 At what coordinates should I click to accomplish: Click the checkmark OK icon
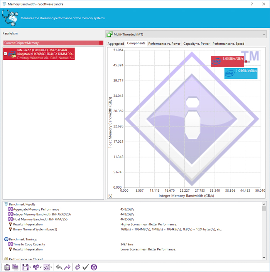tap(86, 267)
